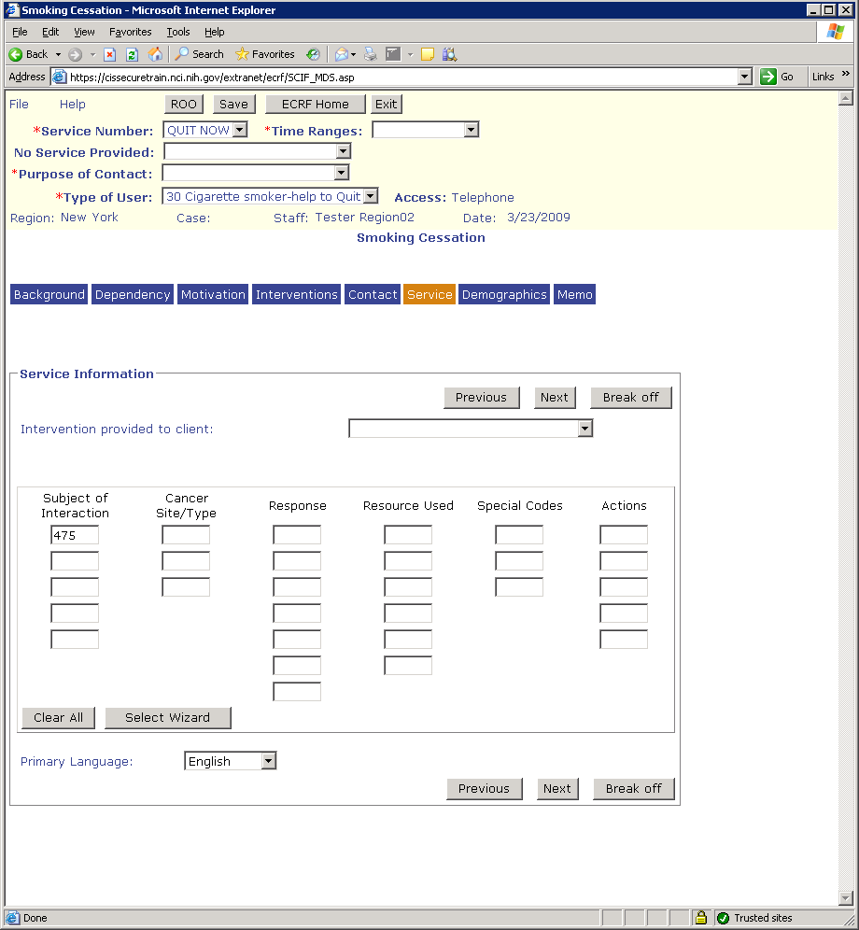Click the page scrollbar down arrow

[846, 897]
